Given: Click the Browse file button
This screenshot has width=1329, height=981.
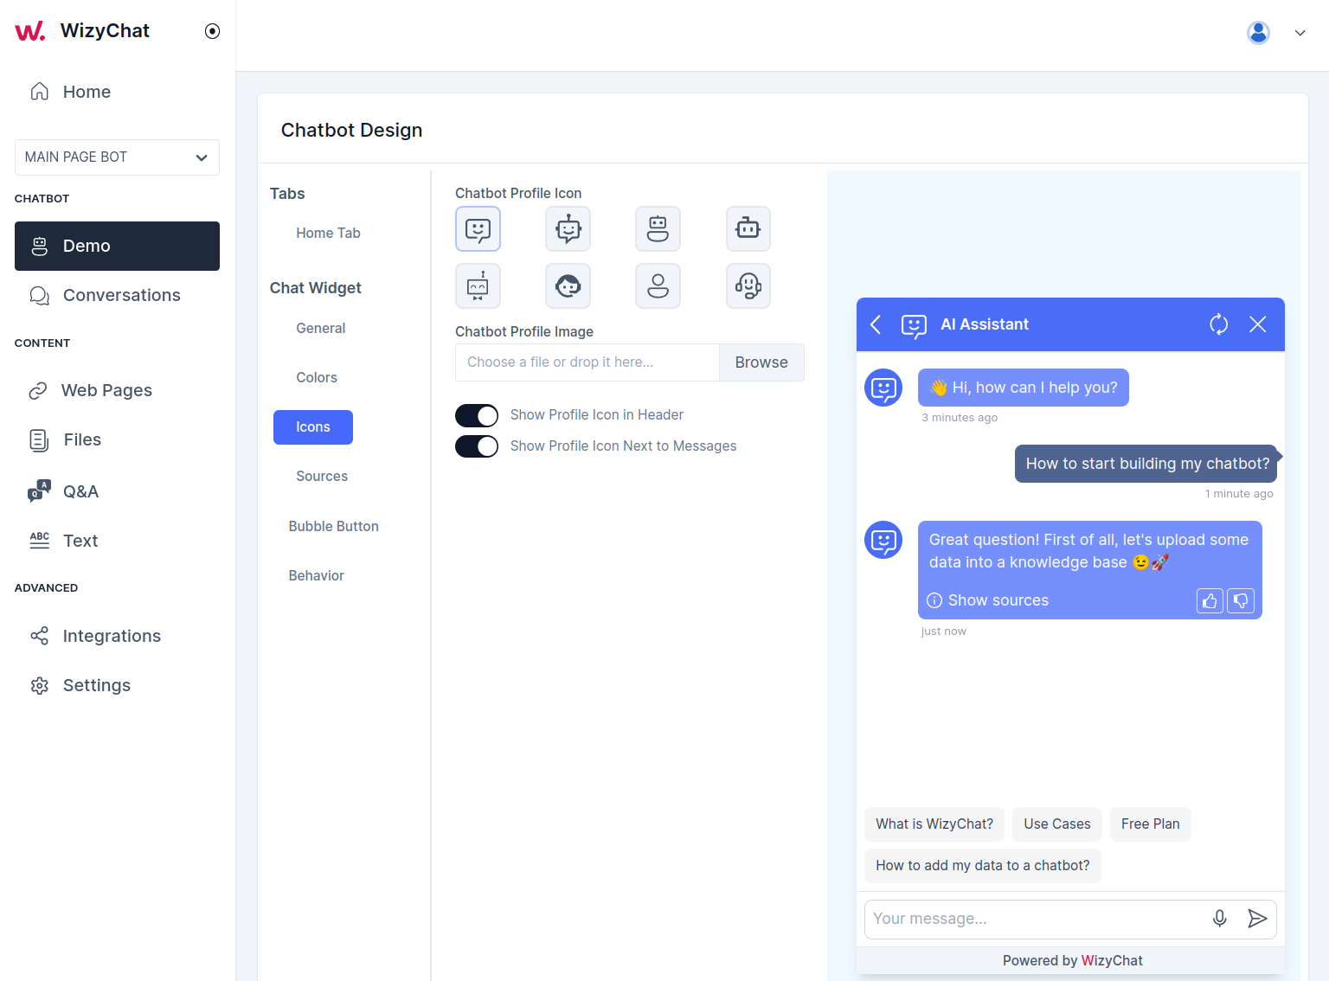Looking at the screenshot, I should pyautogui.click(x=761, y=362).
